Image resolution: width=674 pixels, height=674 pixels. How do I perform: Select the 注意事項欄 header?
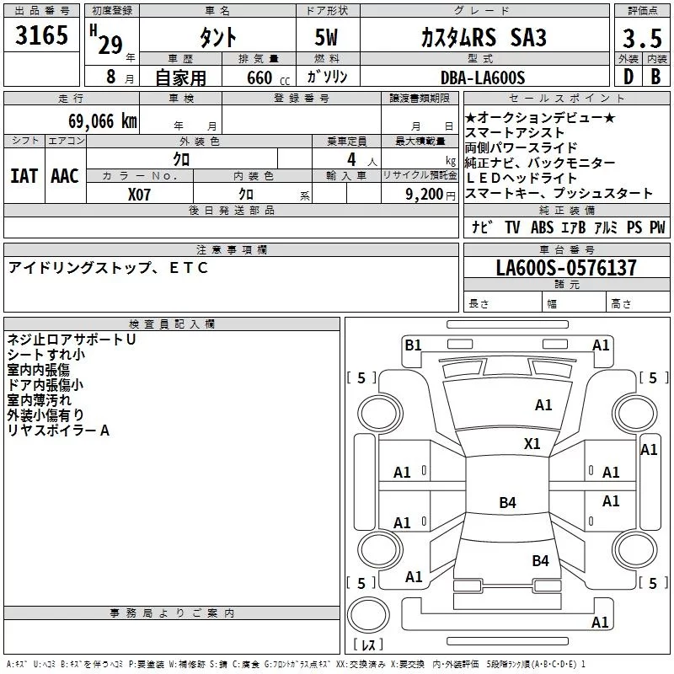coord(231,249)
